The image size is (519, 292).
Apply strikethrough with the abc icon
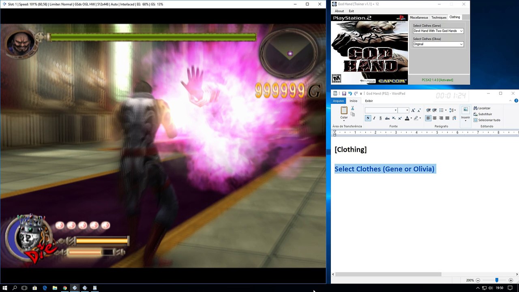click(x=387, y=118)
